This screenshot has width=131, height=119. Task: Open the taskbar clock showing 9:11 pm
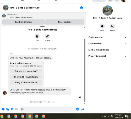click(118, 116)
